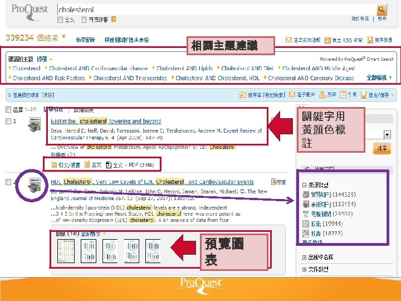The image size is (401, 301).
Task: Open suggested subject 'Cholesterol AND Cardiovascular disease'
Action: coord(98,69)
